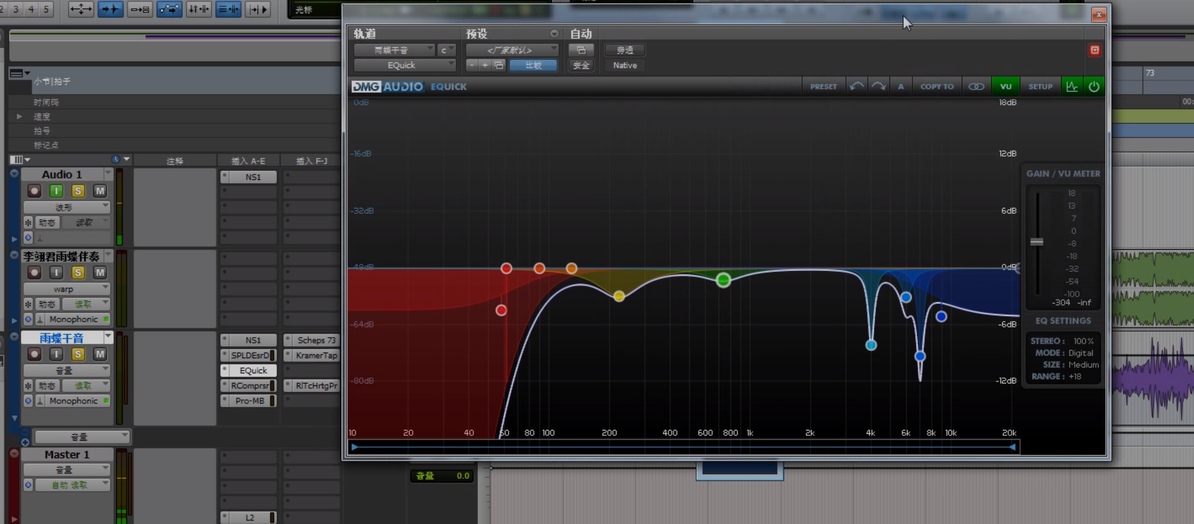Screen dimensions: 1194x524
Task: Arm record on the Audio 1 track
Action: 34,191
